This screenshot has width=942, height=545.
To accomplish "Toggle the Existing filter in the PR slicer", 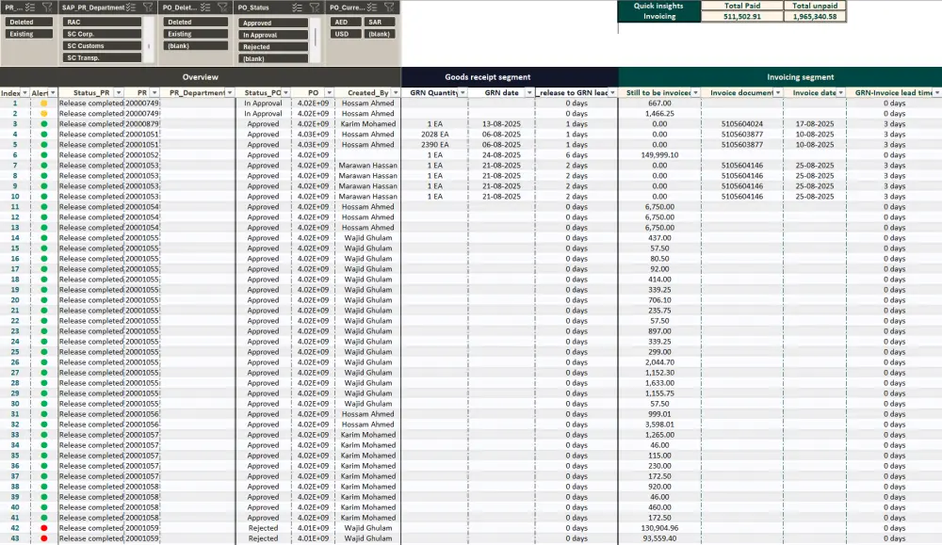I will pyautogui.click(x=27, y=33).
